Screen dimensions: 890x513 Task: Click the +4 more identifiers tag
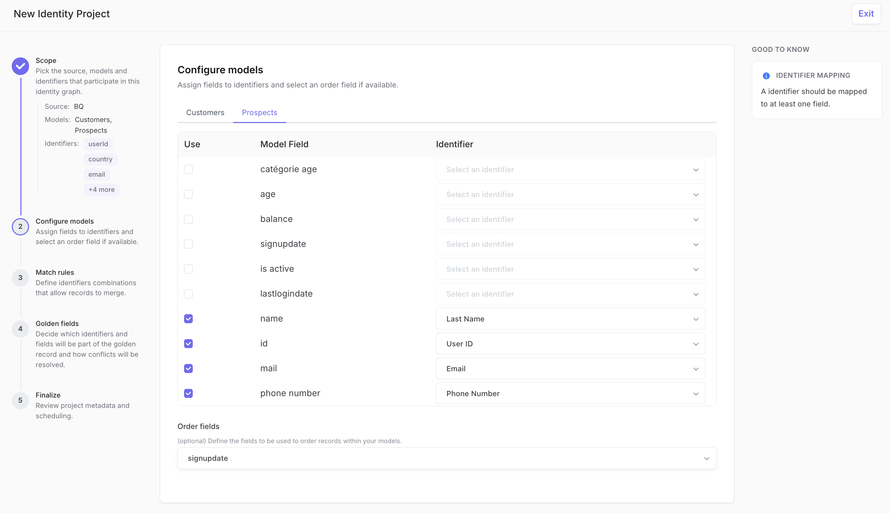101,190
